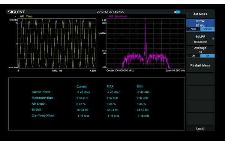The image size is (225, 146).
Task: Click the MIN SINAD 65.42 dB
Action: tap(142, 110)
